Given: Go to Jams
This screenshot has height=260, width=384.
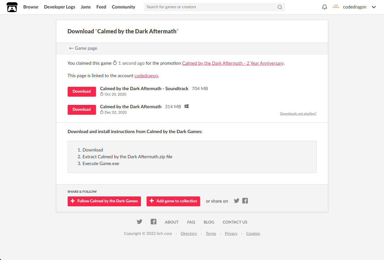Looking at the screenshot, I should point(86,7).
